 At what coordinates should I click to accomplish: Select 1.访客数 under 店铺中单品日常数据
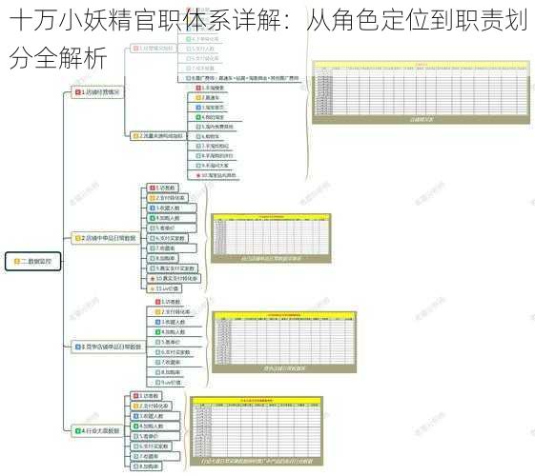pyautogui.click(x=162, y=188)
